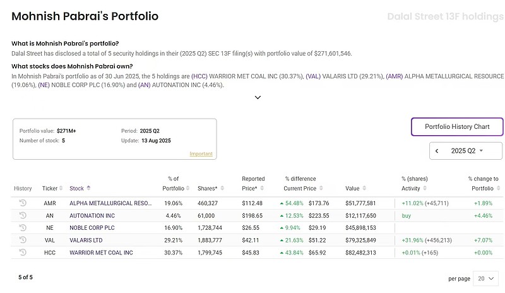
Task: Open history icon for AMR row
Action: [x=23, y=203]
